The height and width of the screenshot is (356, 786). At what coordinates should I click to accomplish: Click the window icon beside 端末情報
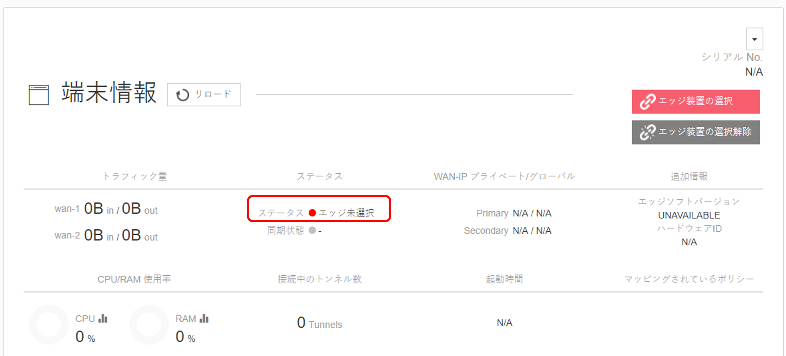[x=39, y=95]
